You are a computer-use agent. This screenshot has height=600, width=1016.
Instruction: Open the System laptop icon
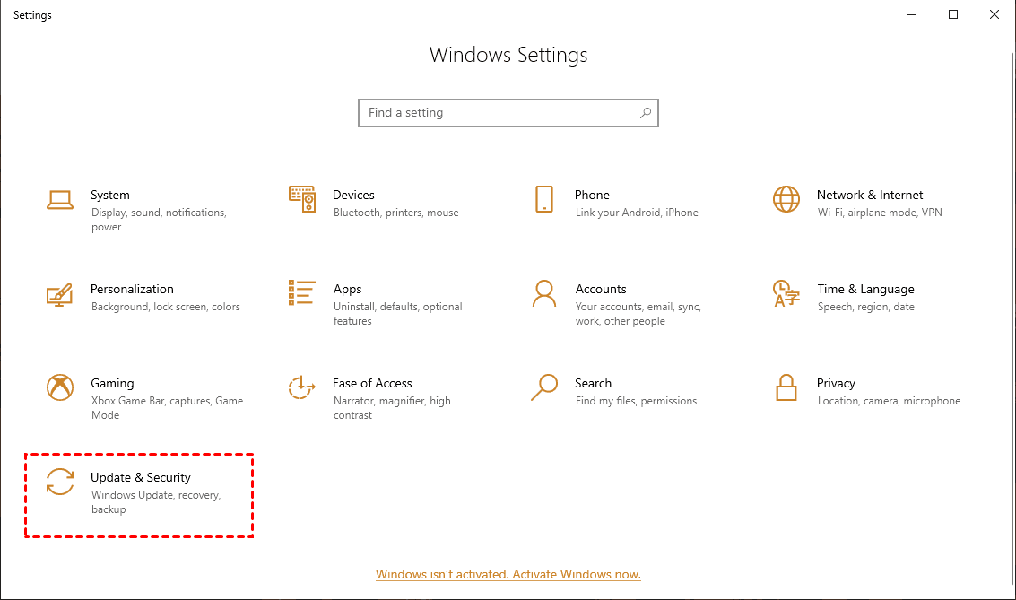59,200
